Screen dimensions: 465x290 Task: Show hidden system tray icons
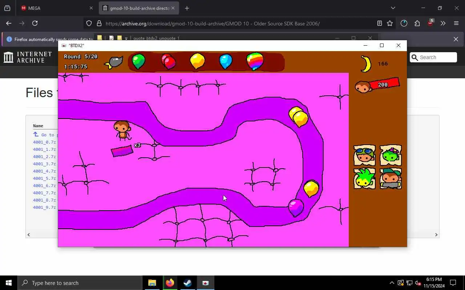click(x=392, y=283)
